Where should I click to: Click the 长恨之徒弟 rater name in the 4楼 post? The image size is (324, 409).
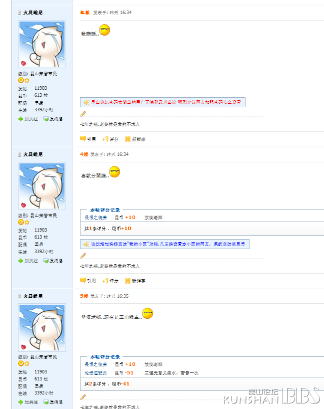(x=95, y=218)
